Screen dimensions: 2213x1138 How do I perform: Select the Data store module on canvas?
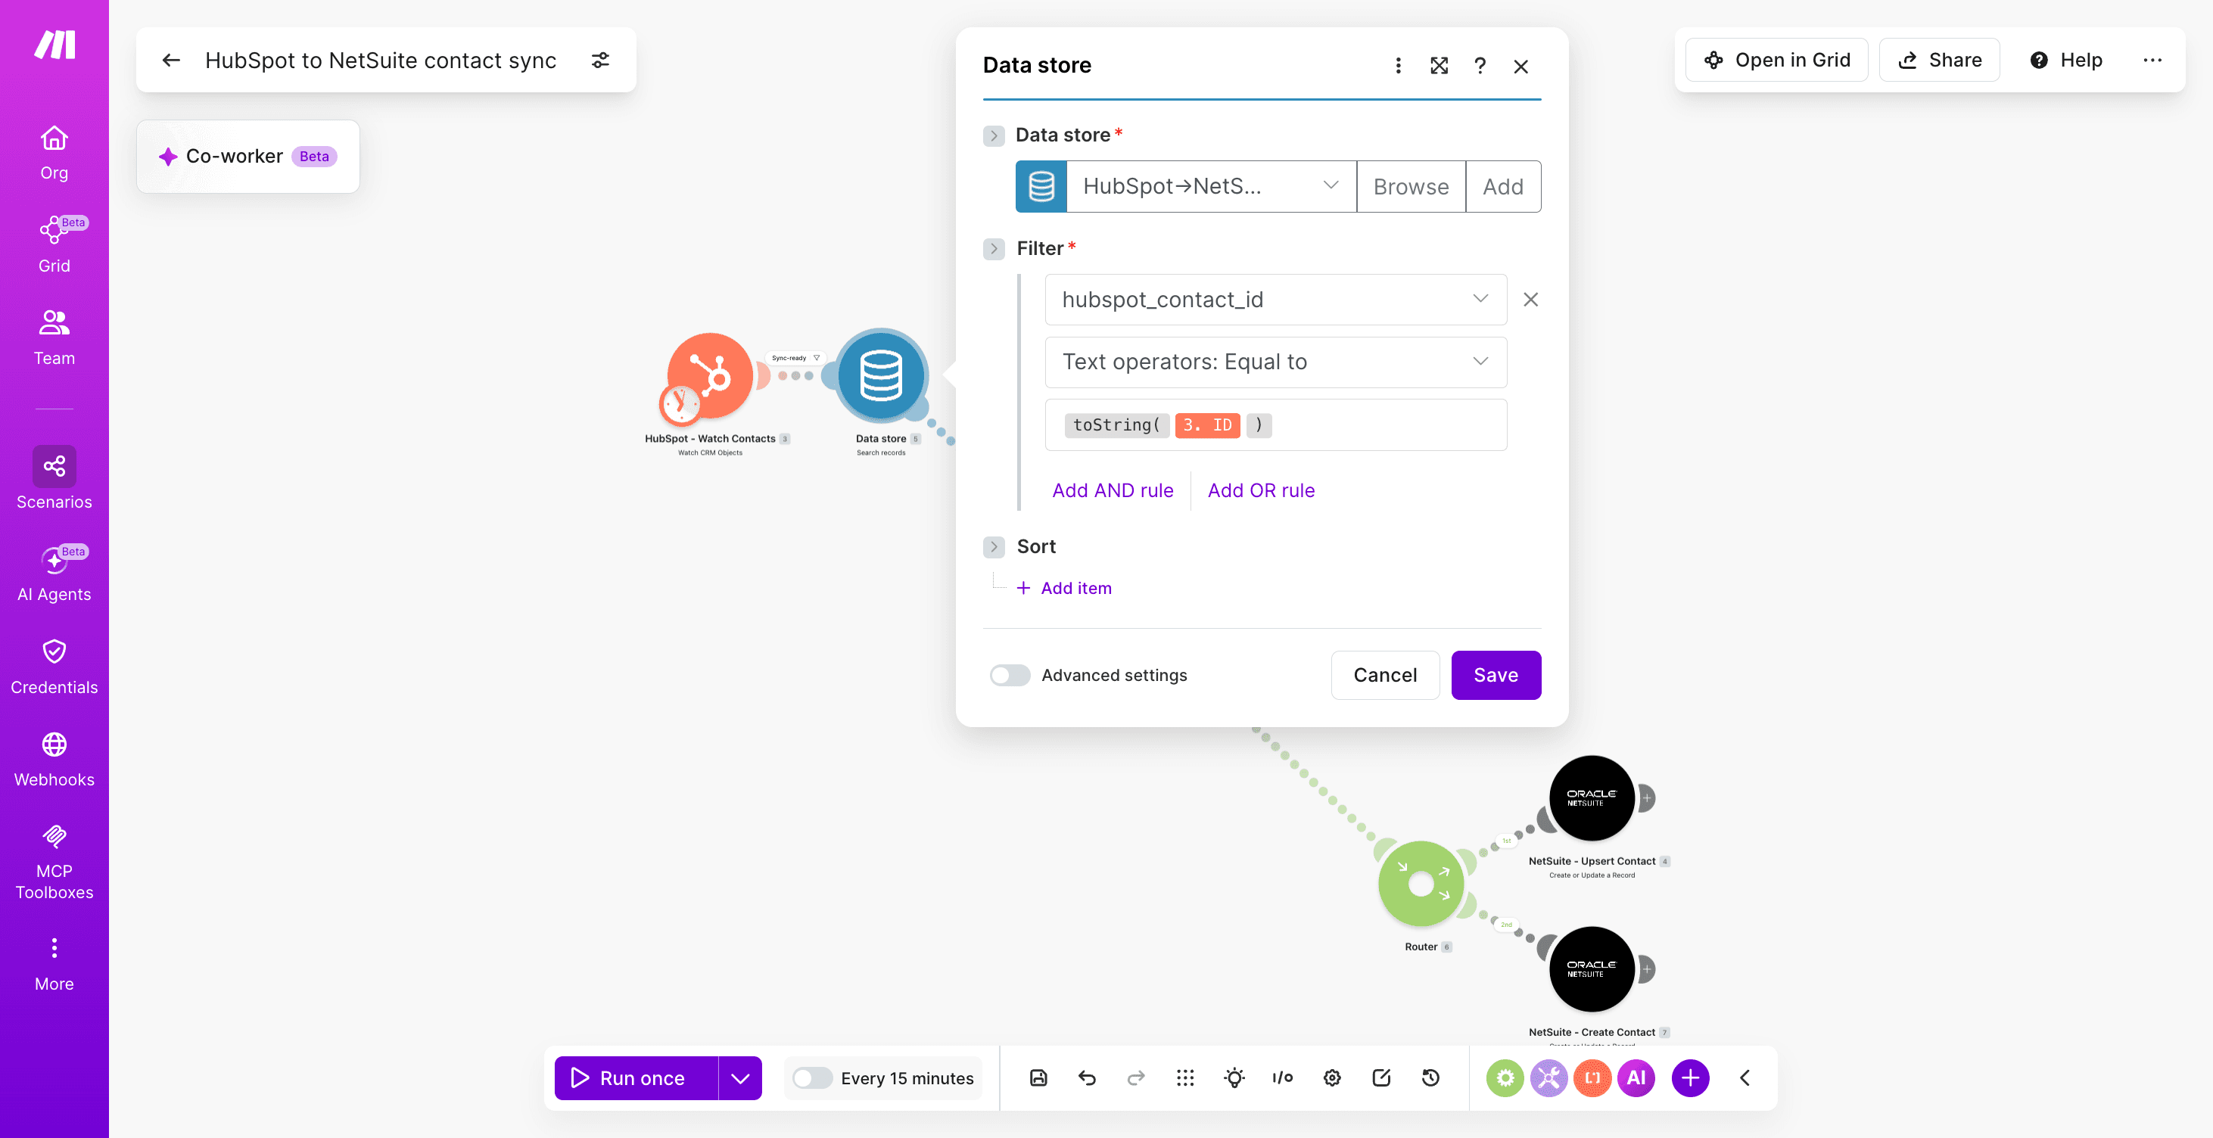coord(880,375)
